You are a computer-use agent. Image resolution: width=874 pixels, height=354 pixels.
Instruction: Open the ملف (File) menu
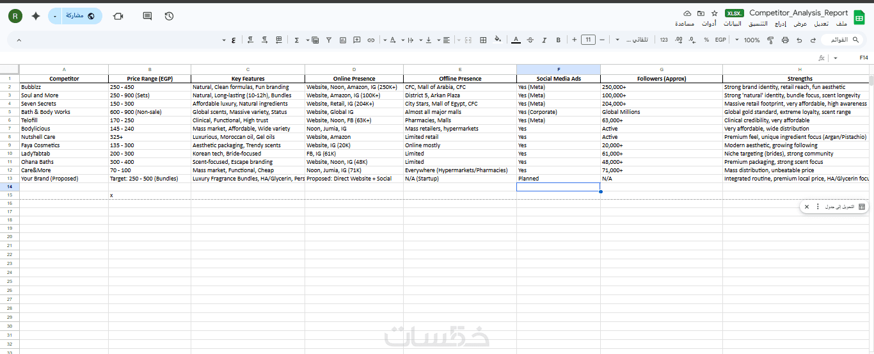pyautogui.click(x=842, y=24)
